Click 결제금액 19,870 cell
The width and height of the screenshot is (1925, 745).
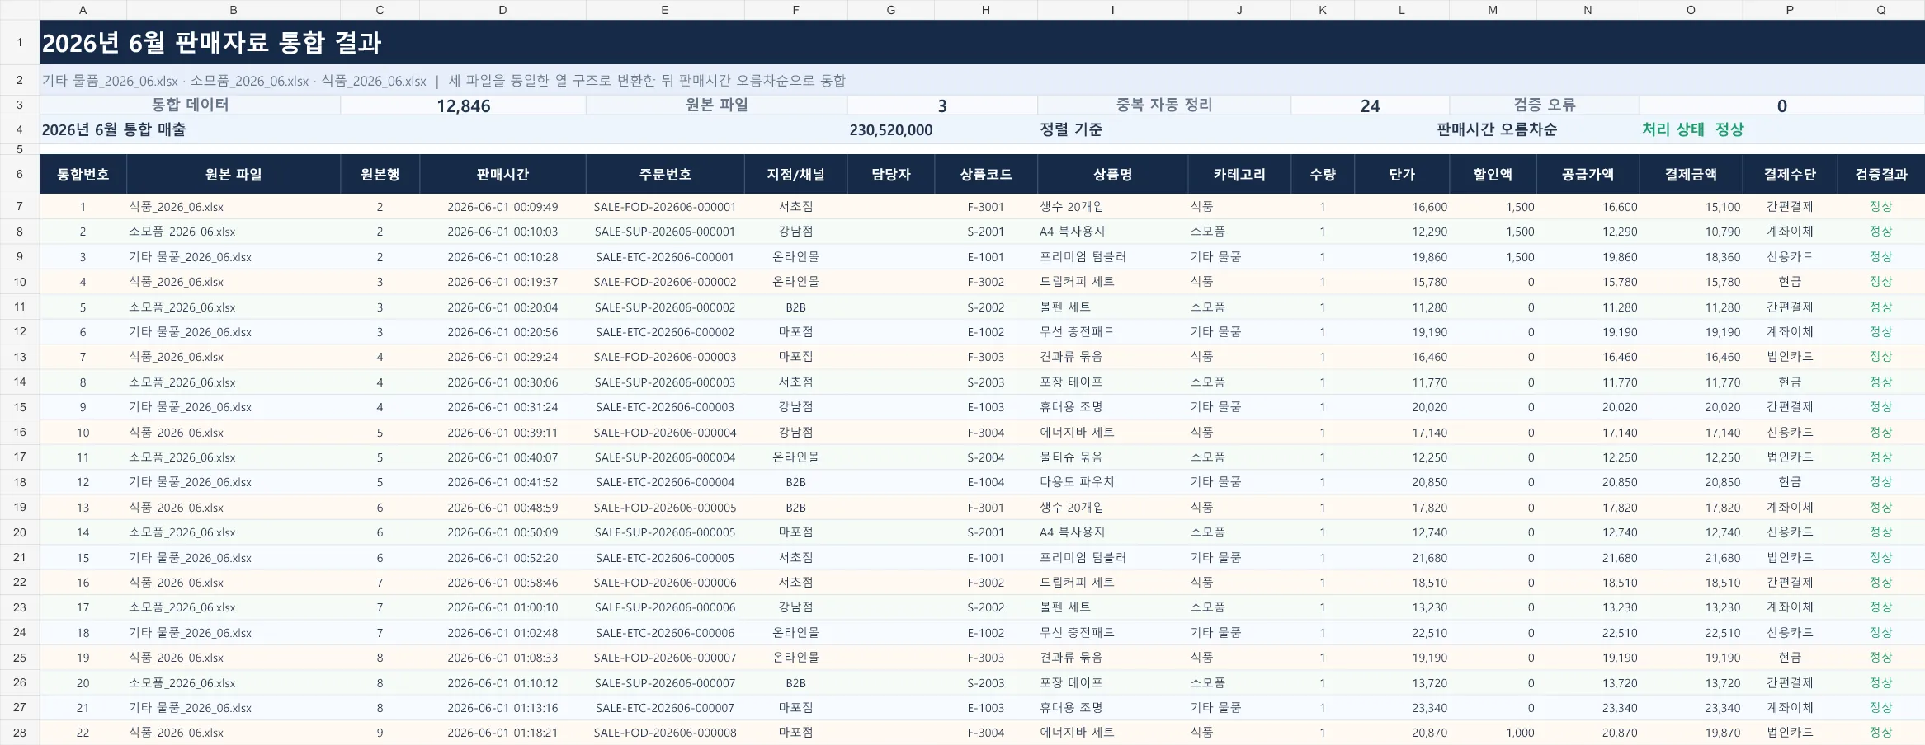[x=1691, y=733]
